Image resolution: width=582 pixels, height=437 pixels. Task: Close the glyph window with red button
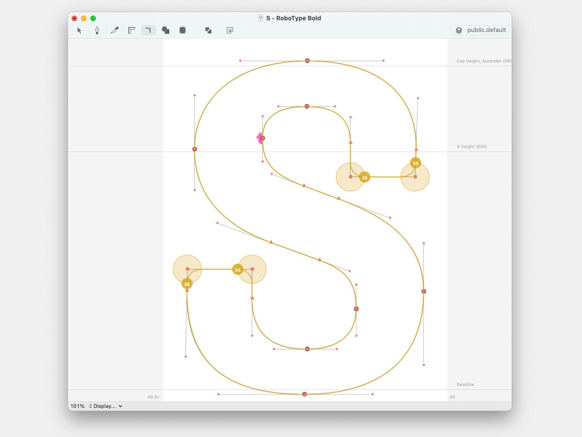point(74,18)
